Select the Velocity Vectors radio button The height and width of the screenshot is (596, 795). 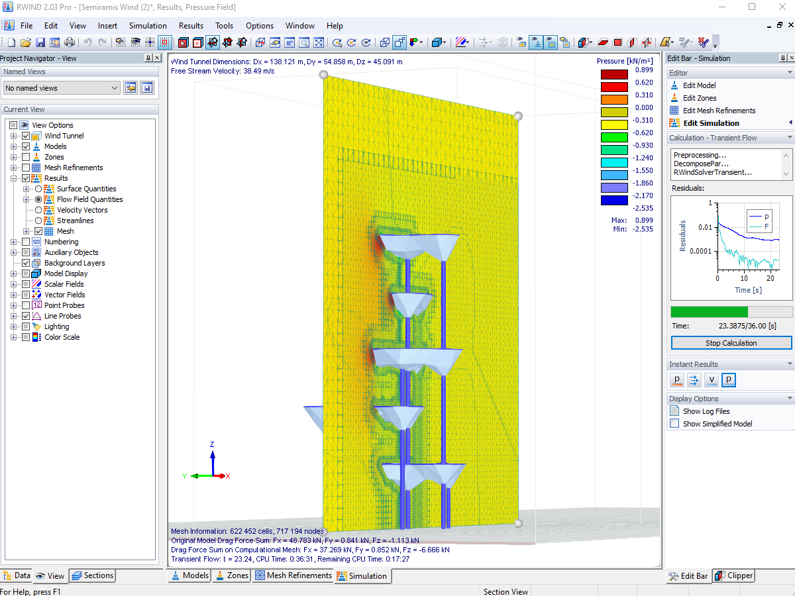tap(38, 210)
